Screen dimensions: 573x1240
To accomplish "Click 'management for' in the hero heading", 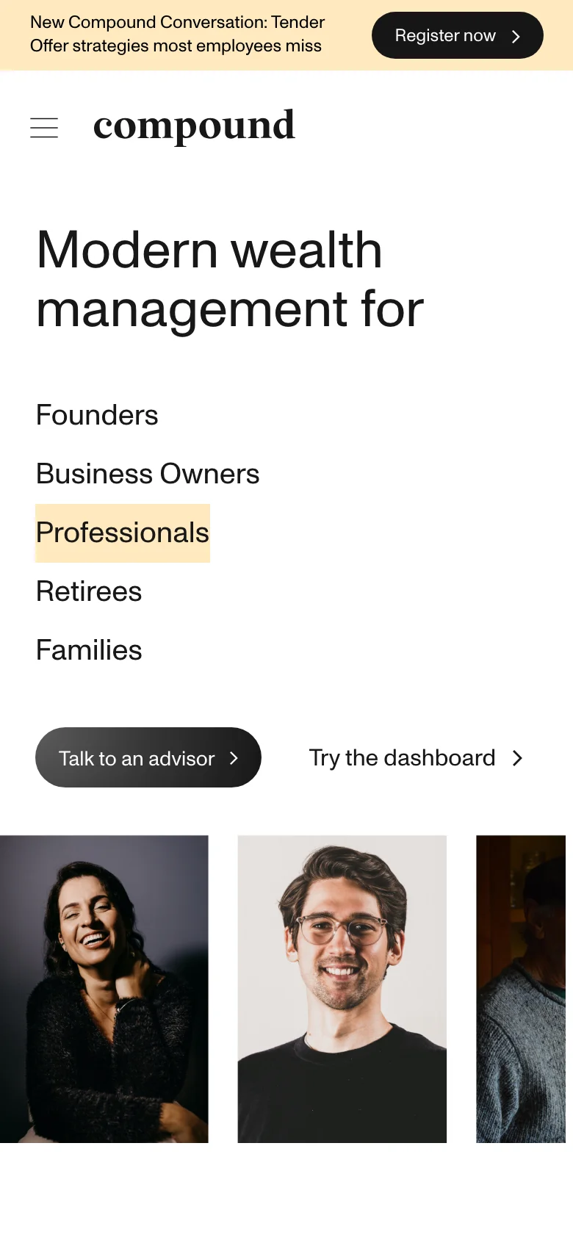I will click(230, 309).
